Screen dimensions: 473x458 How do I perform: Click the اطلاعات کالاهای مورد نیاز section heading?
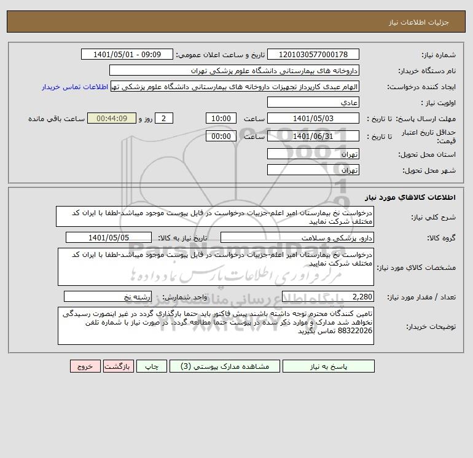410,197
